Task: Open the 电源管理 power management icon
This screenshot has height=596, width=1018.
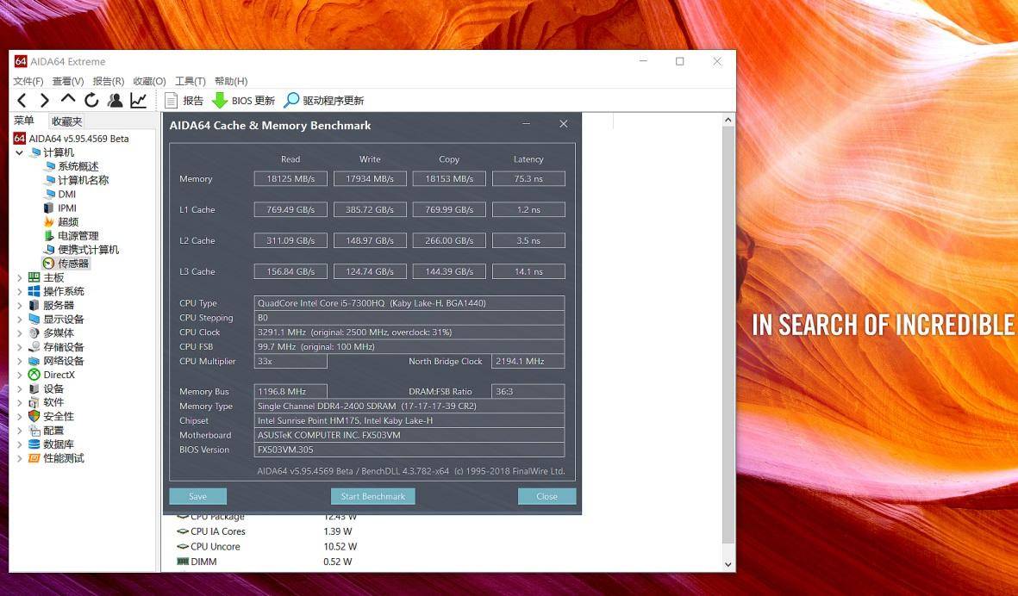Action: 50,235
